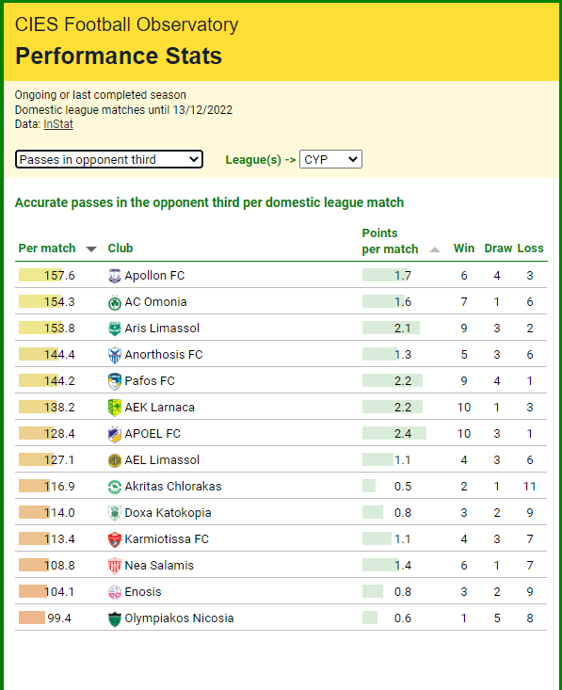Click the Olympiakos Nicosia green shield icon
562x690 pixels.
click(x=115, y=618)
